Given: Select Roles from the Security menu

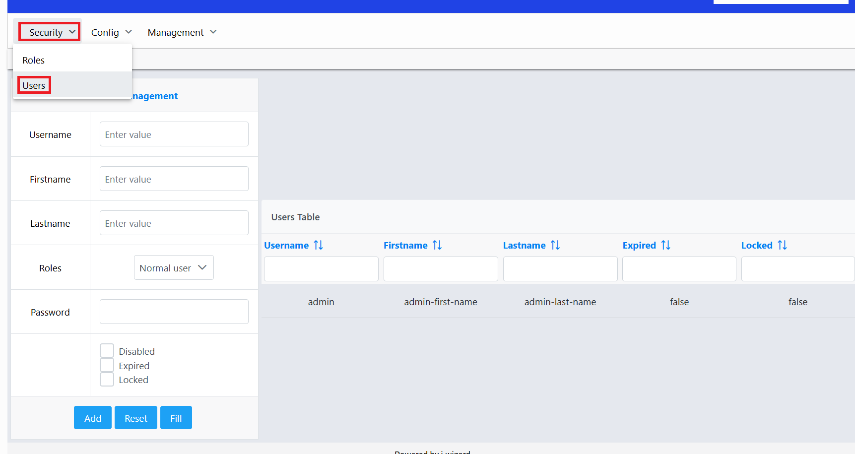Looking at the screenshot, I should (x=72, y=60).
